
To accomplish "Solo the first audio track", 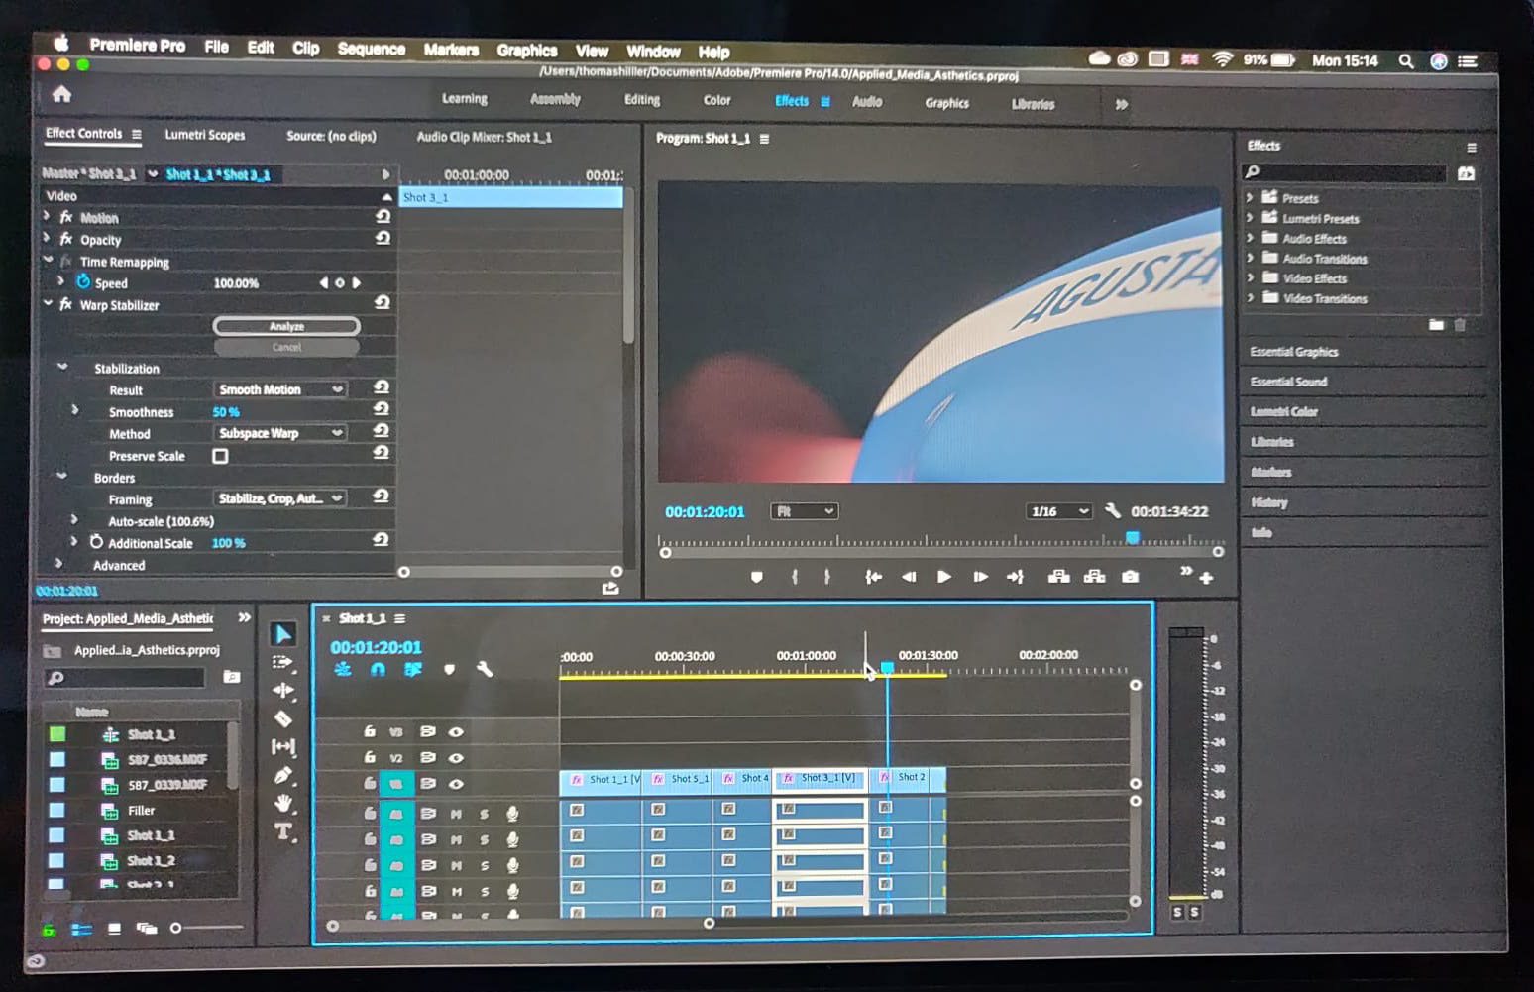I will pyautogui.click(x=485, y=814).
